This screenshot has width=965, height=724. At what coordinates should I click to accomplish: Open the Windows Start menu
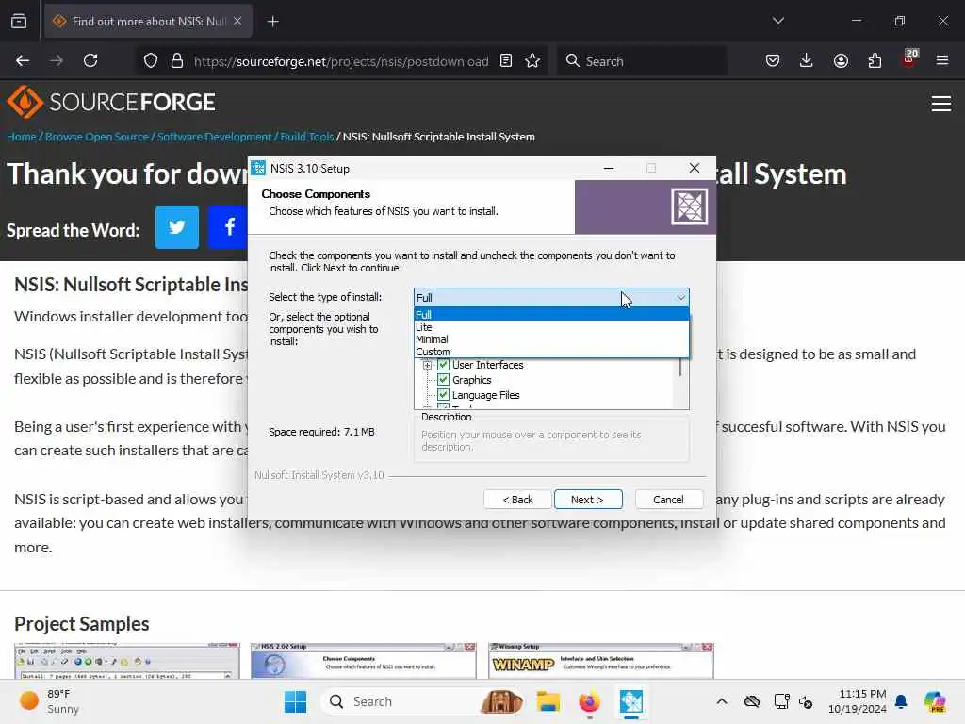coord(295,701)
